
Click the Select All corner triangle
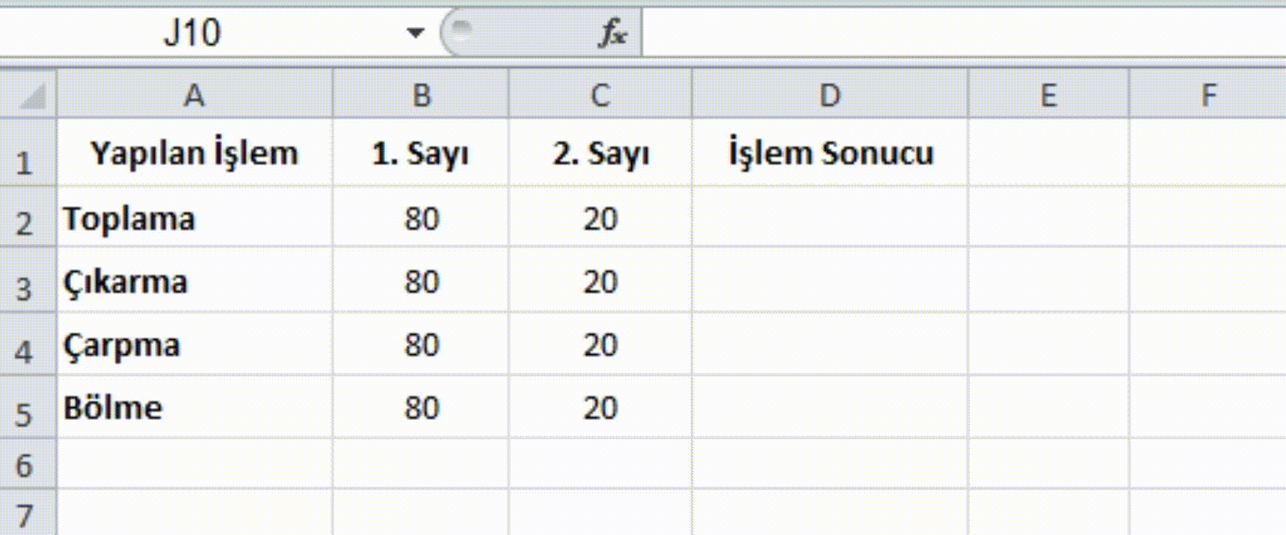coord(28,94)
